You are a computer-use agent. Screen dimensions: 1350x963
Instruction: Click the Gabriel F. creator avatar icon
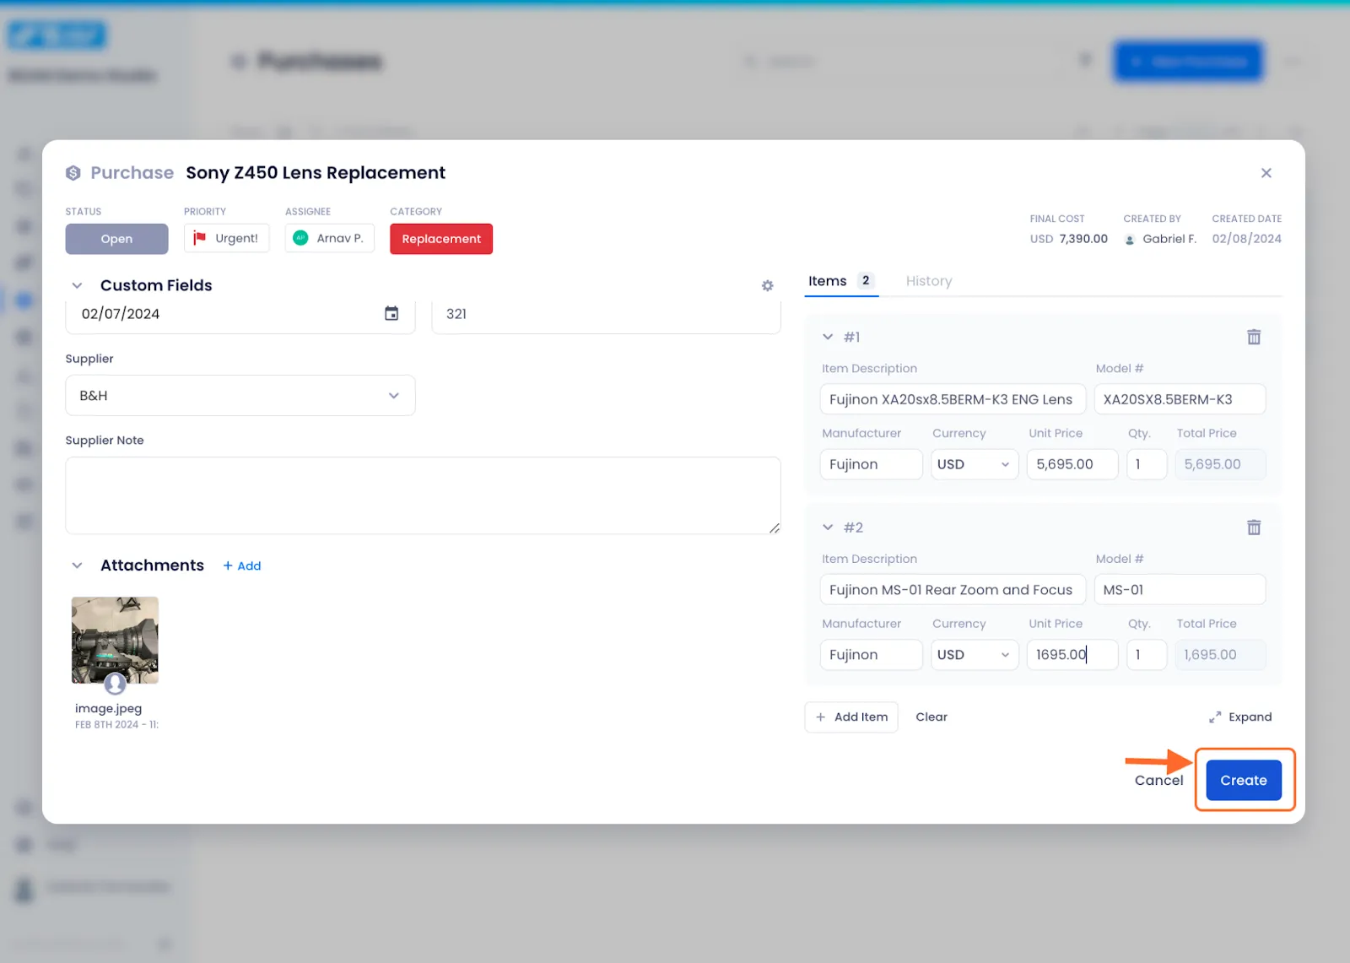pos(1130,241)
